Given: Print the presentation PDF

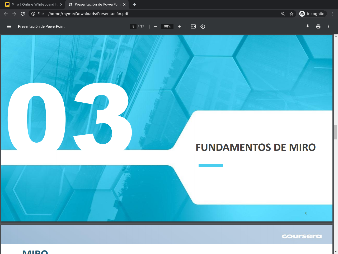Looking at the screenshot, I should (x=318, y=26).
